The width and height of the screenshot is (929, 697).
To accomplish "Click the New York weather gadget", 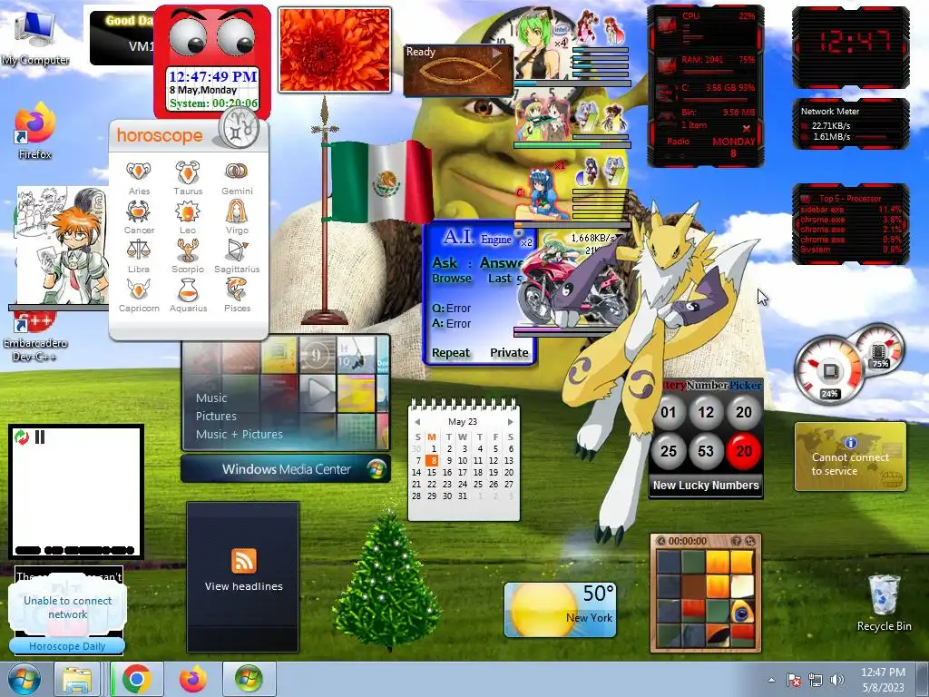I will click(x=561, y=609).
